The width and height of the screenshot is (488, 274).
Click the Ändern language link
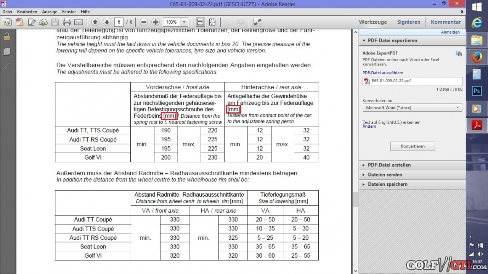pyautogui.click(x=369, y=127)
